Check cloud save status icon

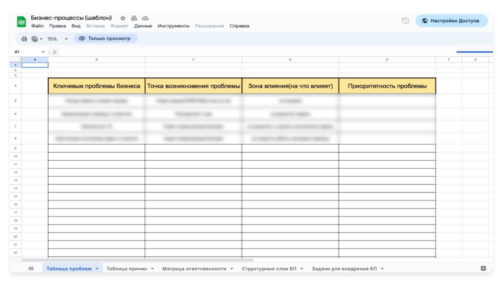click(145, 18)
